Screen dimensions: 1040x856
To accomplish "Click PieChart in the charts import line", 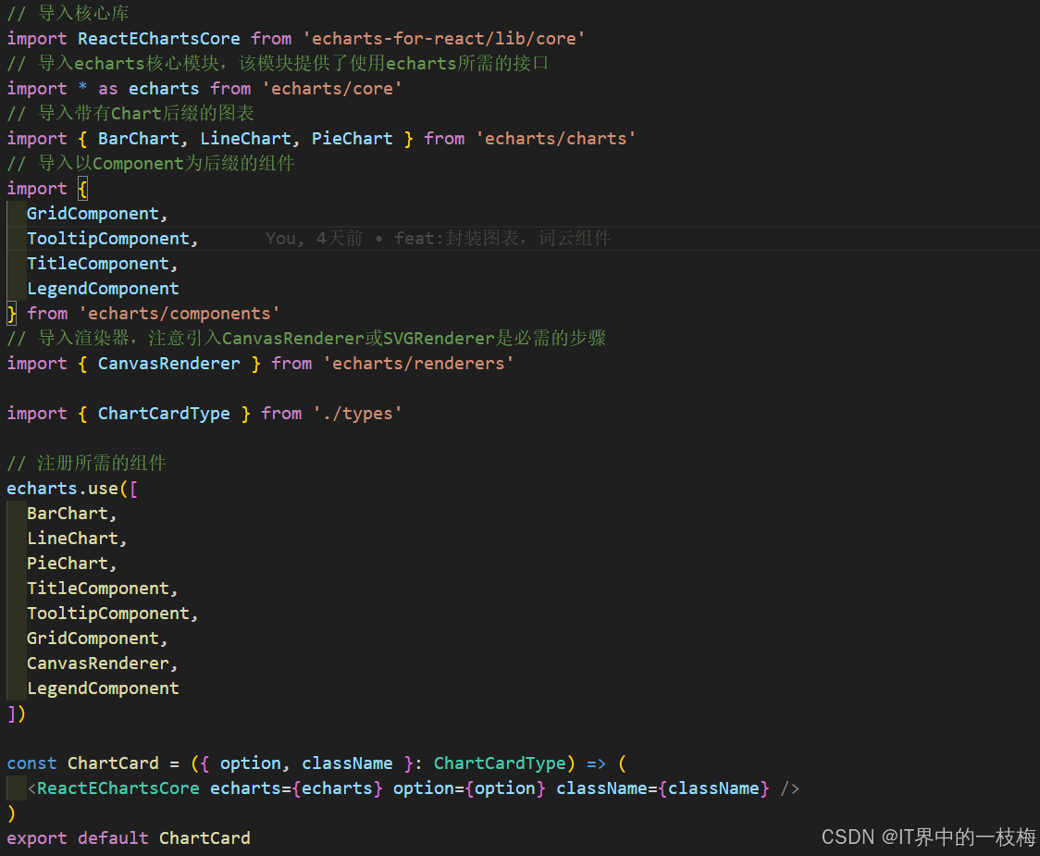I will click(x=353, y=139).
